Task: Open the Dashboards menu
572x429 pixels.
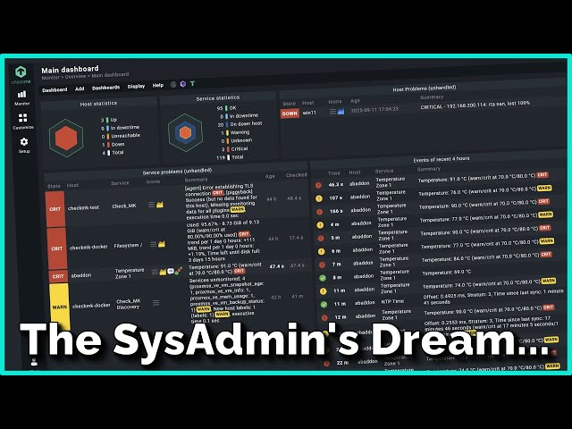Action: point(105,88)
